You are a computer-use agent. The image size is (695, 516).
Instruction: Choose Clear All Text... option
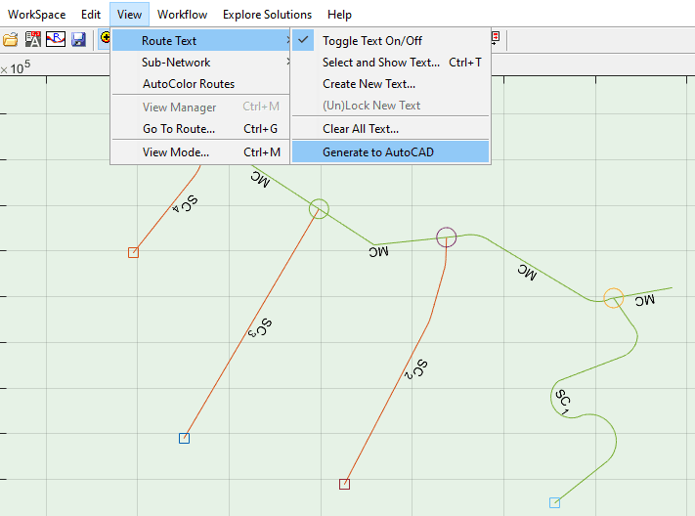(x=361, y=129)
